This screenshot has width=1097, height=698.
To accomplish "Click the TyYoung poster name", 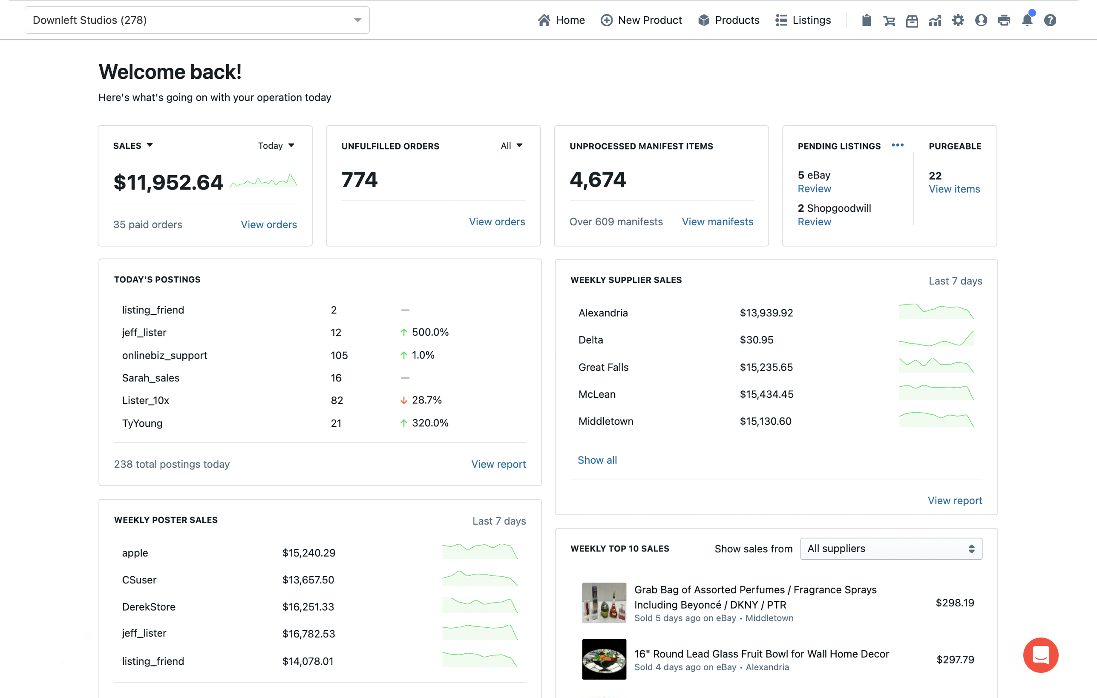I will click(x=142, y=423).
